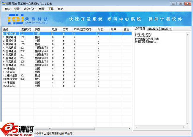
Task: Switch to the 线路操作 tab
Action: (153, 29)
